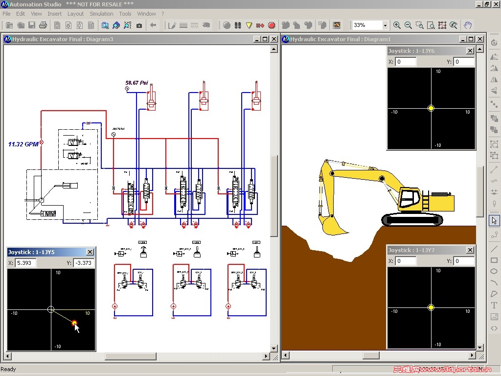The image size is (501, 376).
Task: Click the Save diskette icon in toolbar
Action: point(32,25)
